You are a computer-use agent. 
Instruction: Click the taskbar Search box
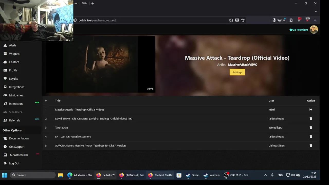[x=33, y=175]
